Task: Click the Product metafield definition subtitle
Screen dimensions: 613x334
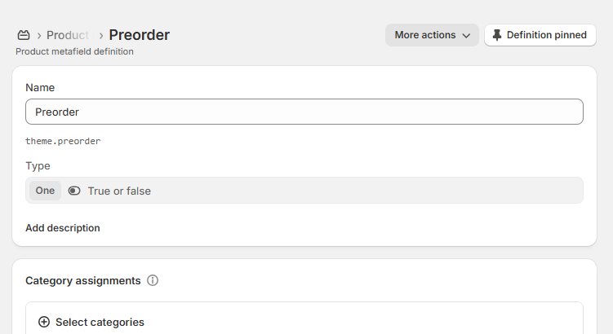Action: coord(74,51)
